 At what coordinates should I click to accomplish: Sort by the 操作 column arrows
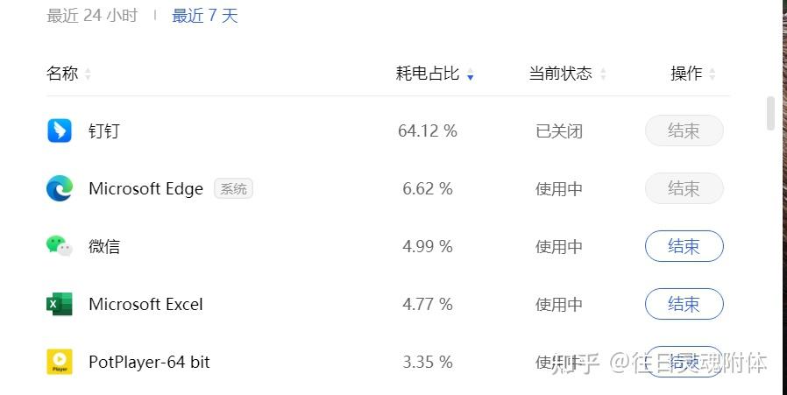[713, 74]
